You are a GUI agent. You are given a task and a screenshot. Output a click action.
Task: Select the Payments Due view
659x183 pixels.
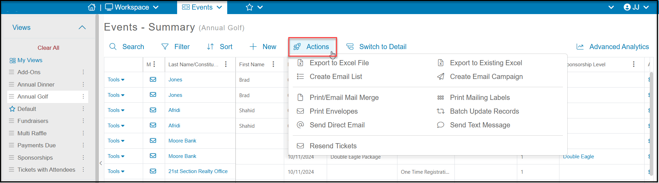coord(36,145)
